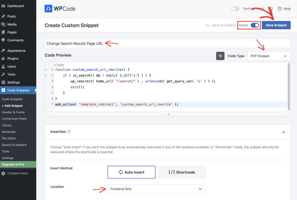Click the Collapse menu arrow icon
297x200 pixels.
(x=3, y=173)
